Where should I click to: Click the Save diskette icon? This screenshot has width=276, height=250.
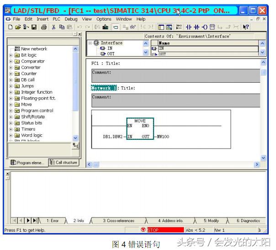[x=34, y=27]
